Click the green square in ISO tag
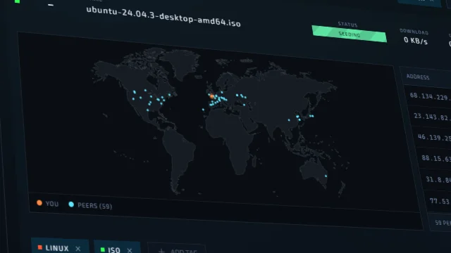Screen dimensions: 451x253 102,249
